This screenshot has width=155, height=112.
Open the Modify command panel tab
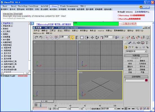(130, 43)
